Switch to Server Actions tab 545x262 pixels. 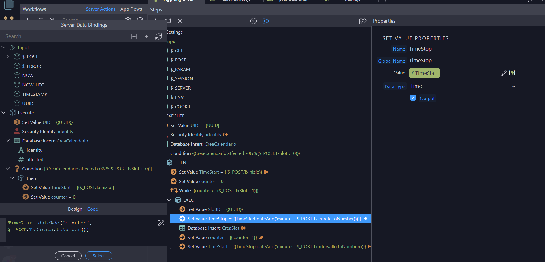coord(101,9)
